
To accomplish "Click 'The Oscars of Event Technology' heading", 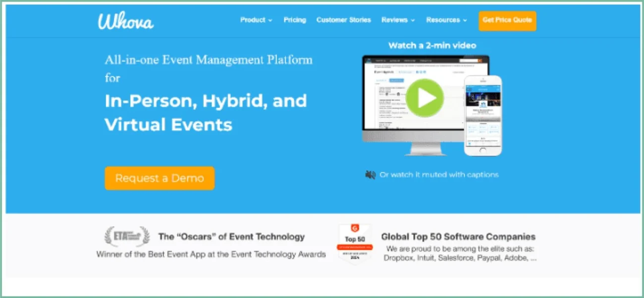I will (x=231, y=237).
